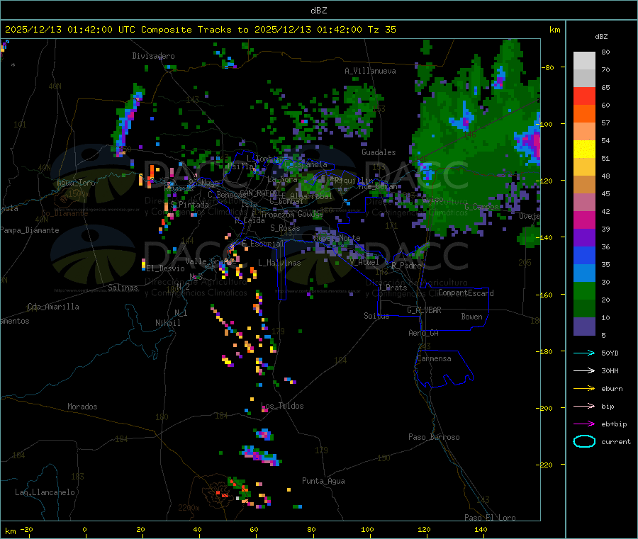Viewport: 638px width, 539px height.
Task: Click the eb+bip magenta arrow legend icon
Action: tap(584, 424)
